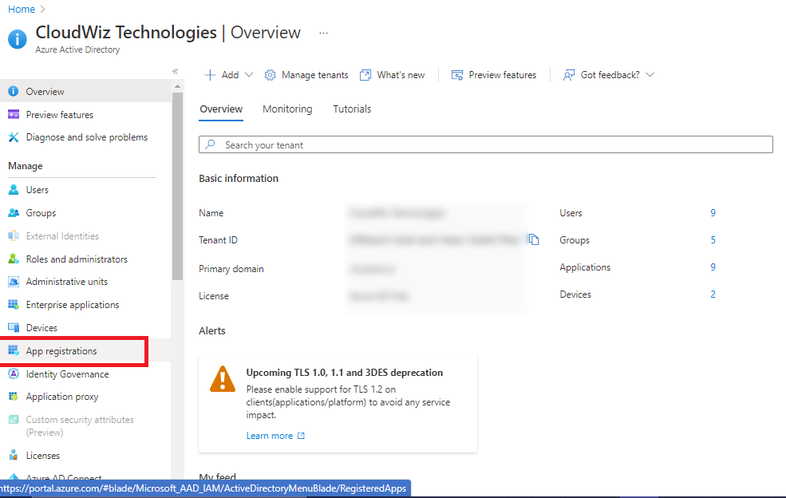Click the Search your tenant field
The width and height of the screenshot is (786, 498).
pos(485,145)
